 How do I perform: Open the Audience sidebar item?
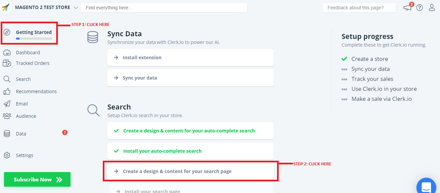tap(26, 116)
